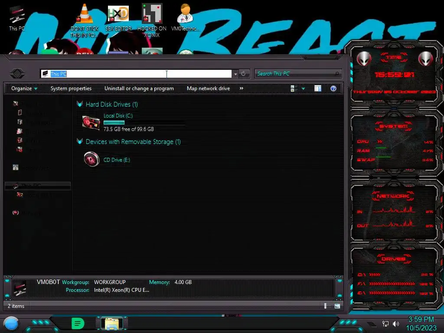This screenshot has width=444, height=333.
Task: Collapse the Hard Disk Drives group
Action: 80,104
